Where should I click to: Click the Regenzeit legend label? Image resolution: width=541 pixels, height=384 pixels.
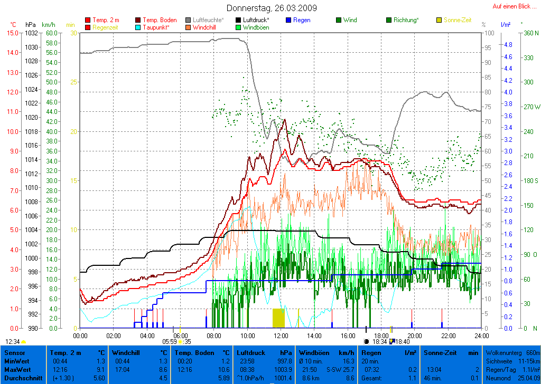coord(106,27)
